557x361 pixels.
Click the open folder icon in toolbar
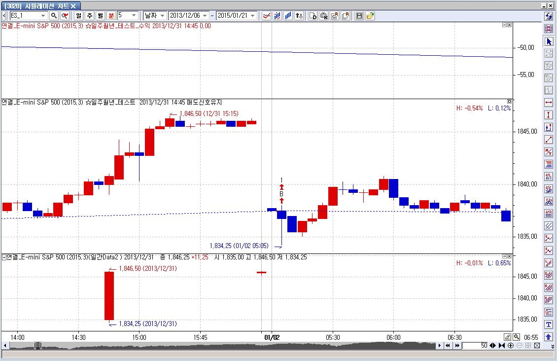(x=370, y=16)
